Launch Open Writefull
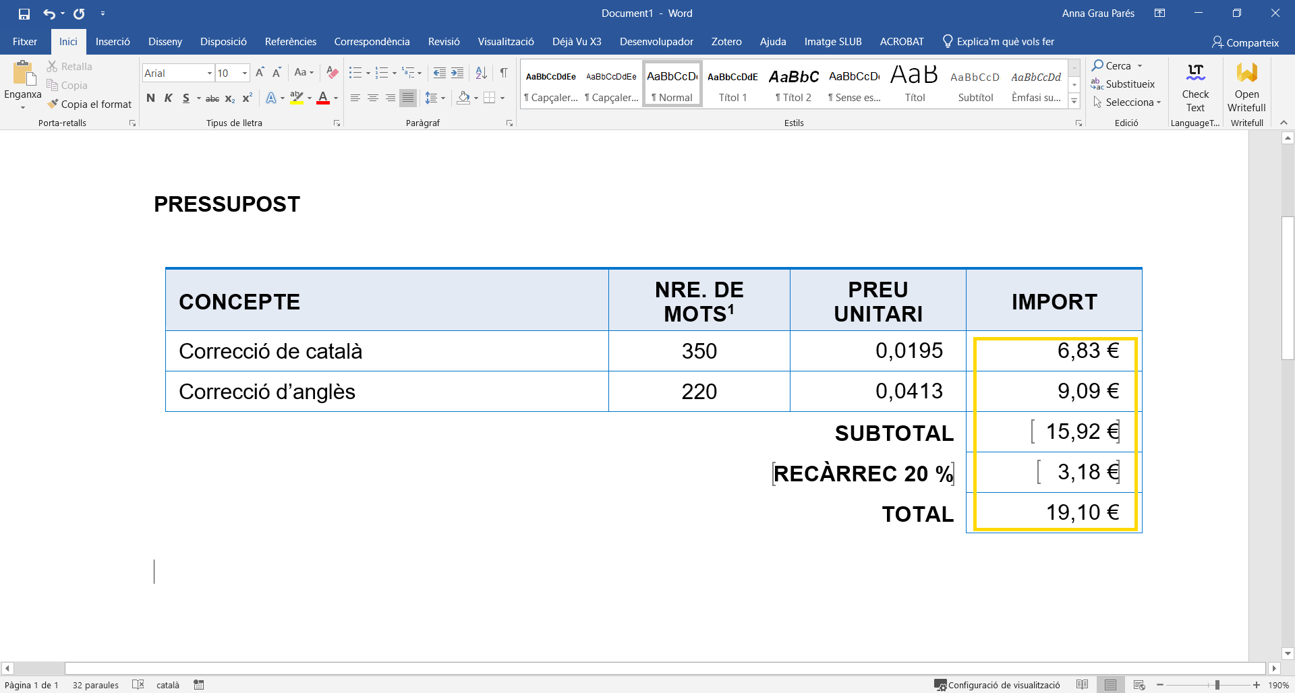The width and height of the screenshot is (1295, 693). [1246, 89]
